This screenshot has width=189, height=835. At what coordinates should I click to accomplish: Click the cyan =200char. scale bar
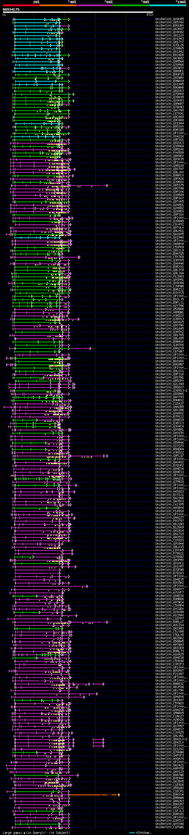pos(132,833)
